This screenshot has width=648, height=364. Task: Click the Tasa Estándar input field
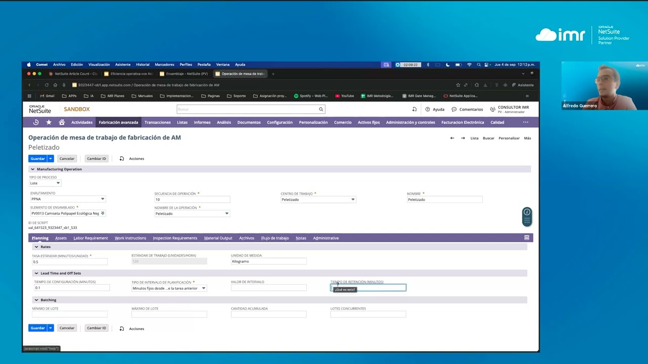point(70,262)
